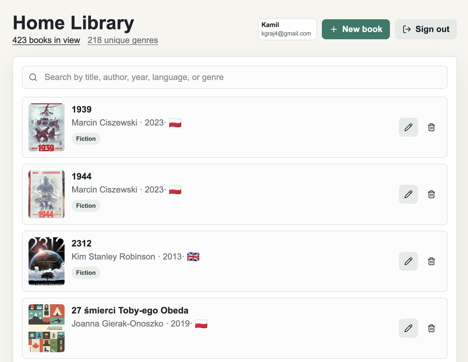The width and height of the screenshot is (468, 362).
Task: Remove book 1944 via trash icon
Action: [x=431, y=194]
